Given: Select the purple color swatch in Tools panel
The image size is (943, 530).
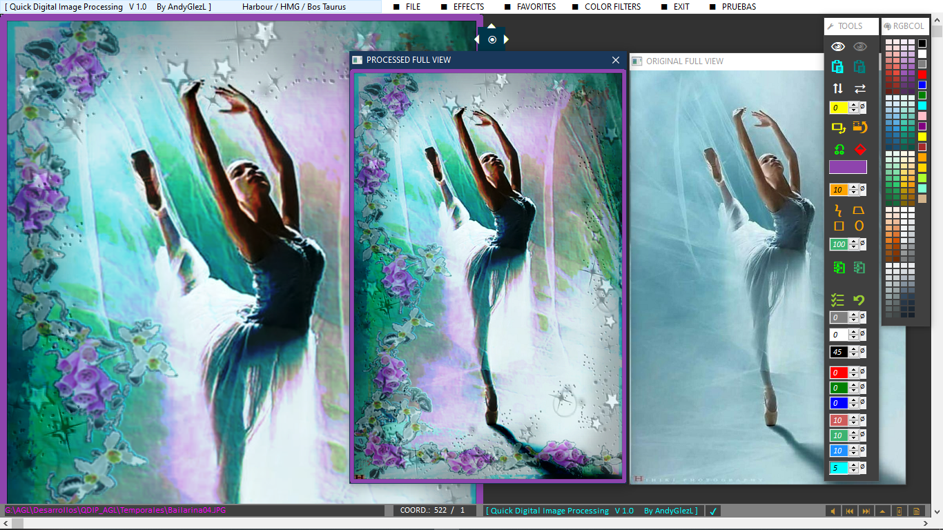Looking at the screenshot, I should [848, 166].
